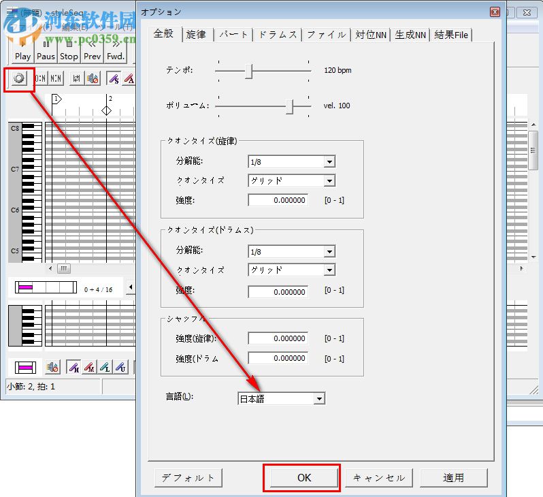The height and width of the screenshot is (497, 543).
Task: Click the デフォルト button
Action: pyautogui.click(x=188, y=478)
